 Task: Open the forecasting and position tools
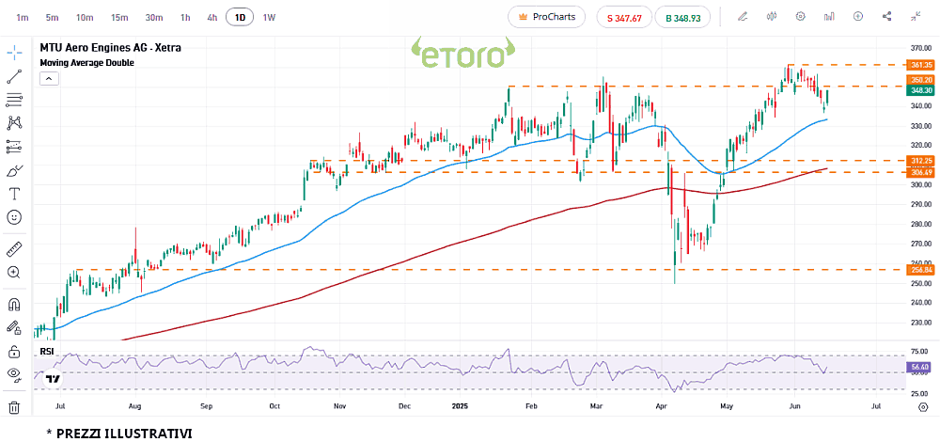14,147
